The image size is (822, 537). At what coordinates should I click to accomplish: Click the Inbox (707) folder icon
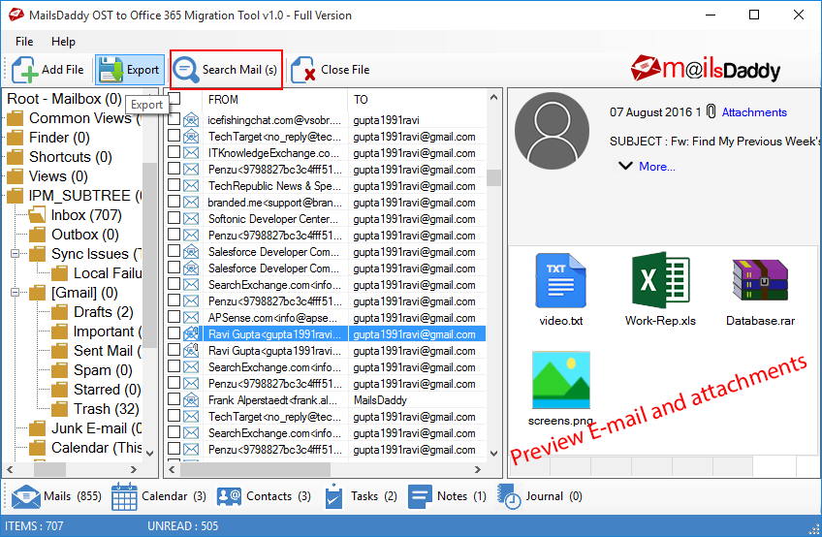(x=37, y=215)
